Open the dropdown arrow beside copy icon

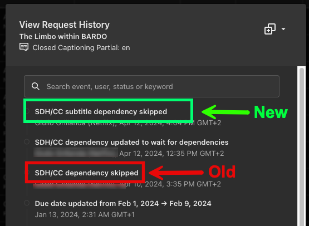(283, 29)
